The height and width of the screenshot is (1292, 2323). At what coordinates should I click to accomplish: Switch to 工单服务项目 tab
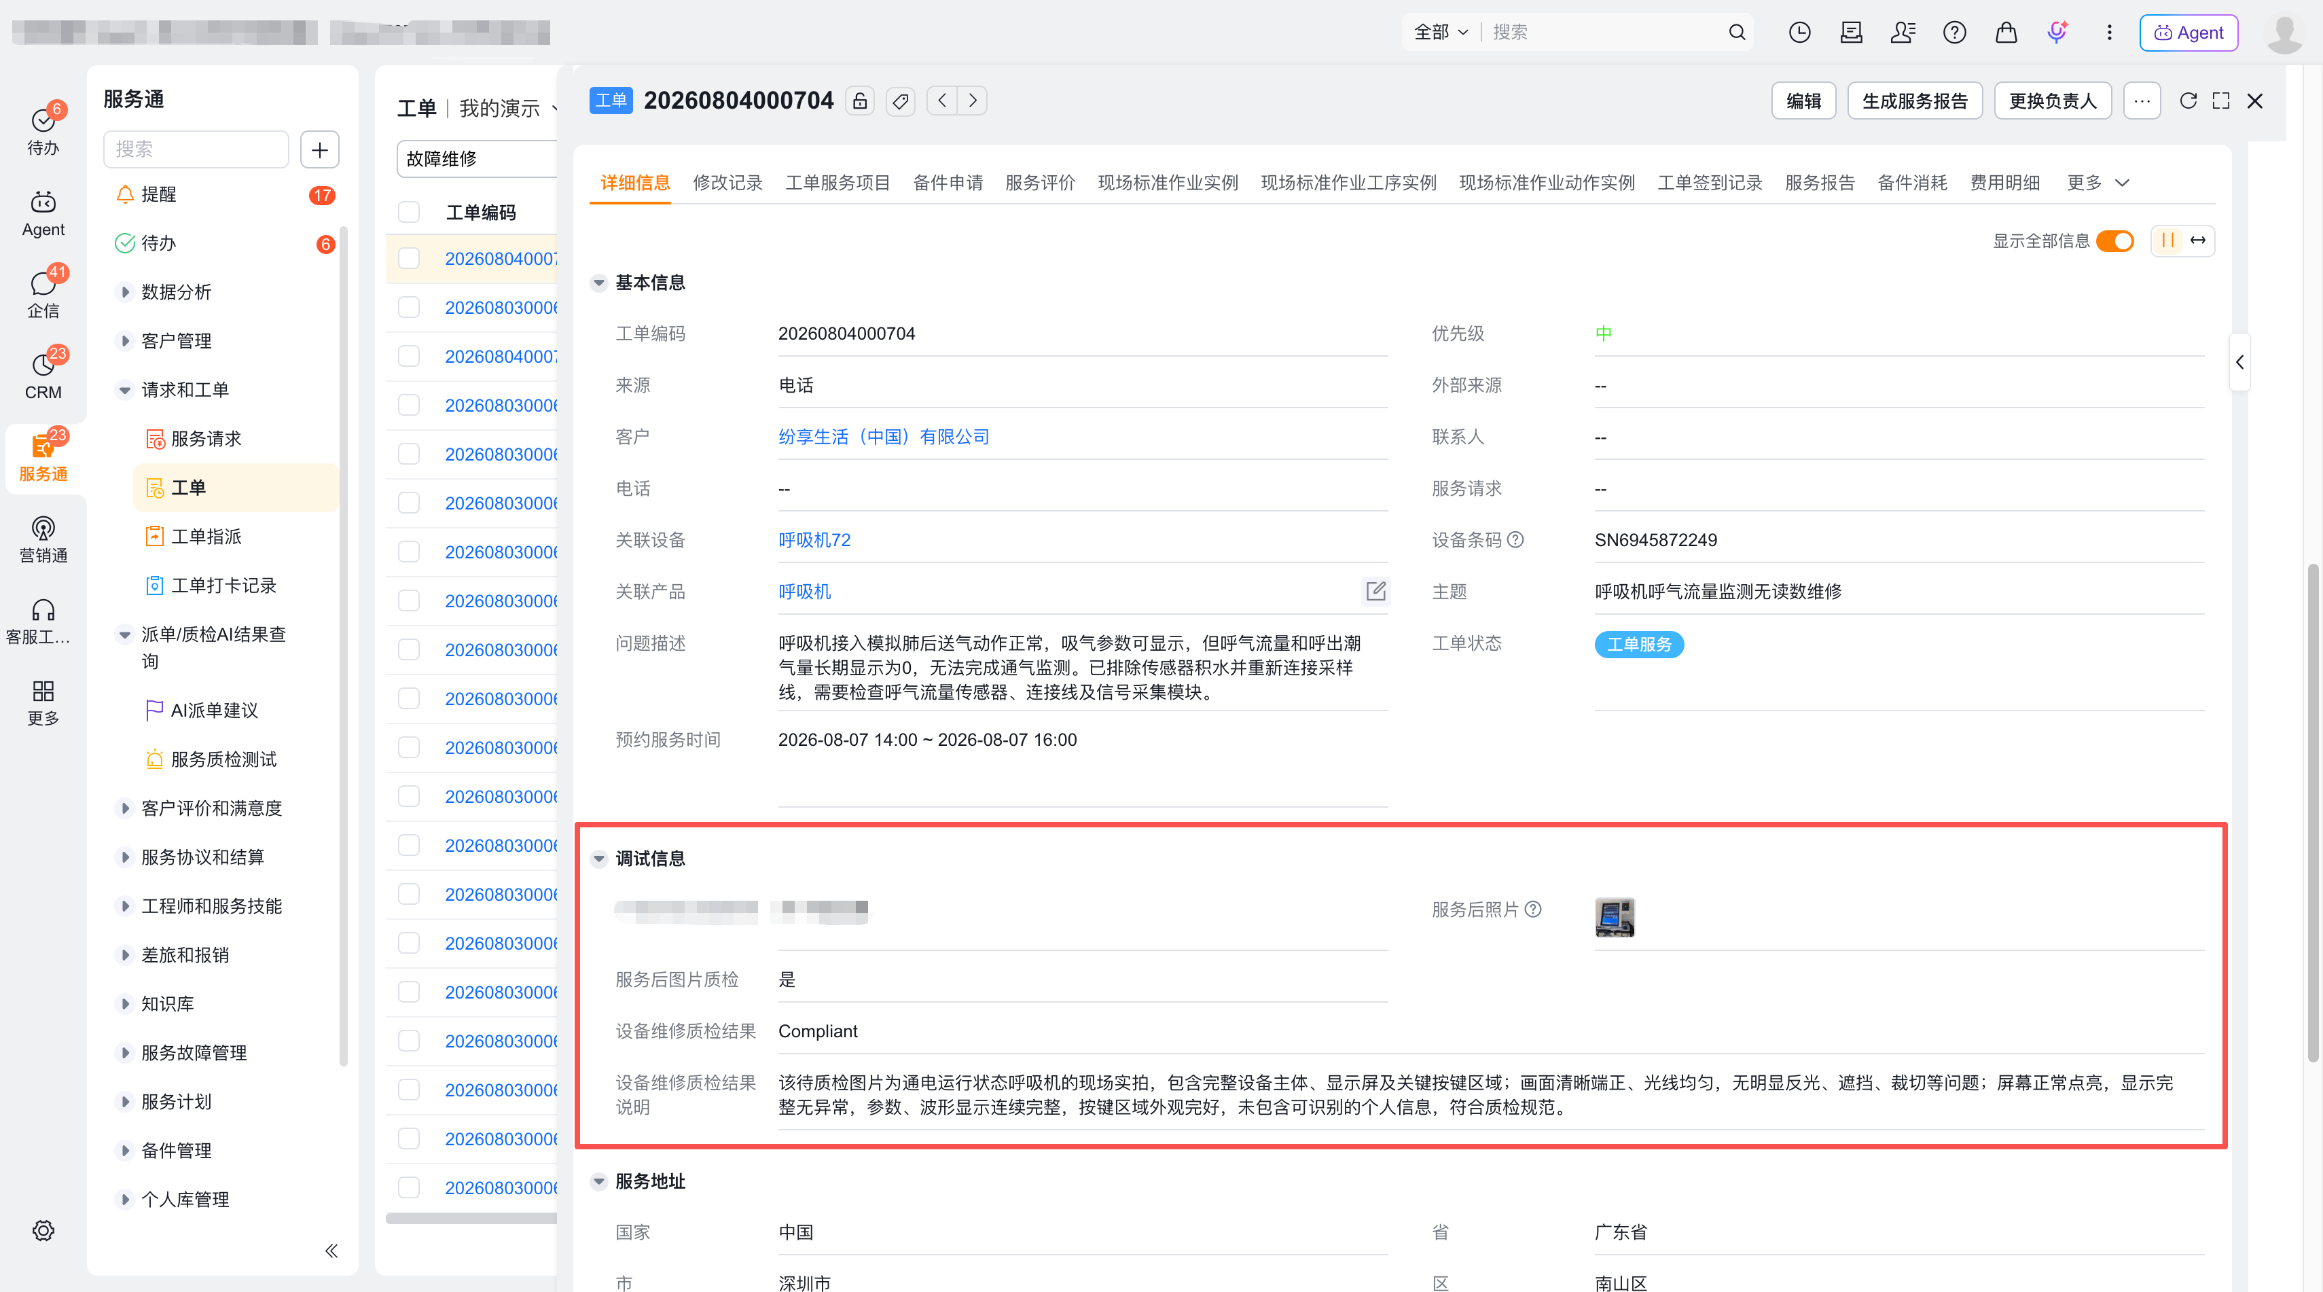pos(837,183)
